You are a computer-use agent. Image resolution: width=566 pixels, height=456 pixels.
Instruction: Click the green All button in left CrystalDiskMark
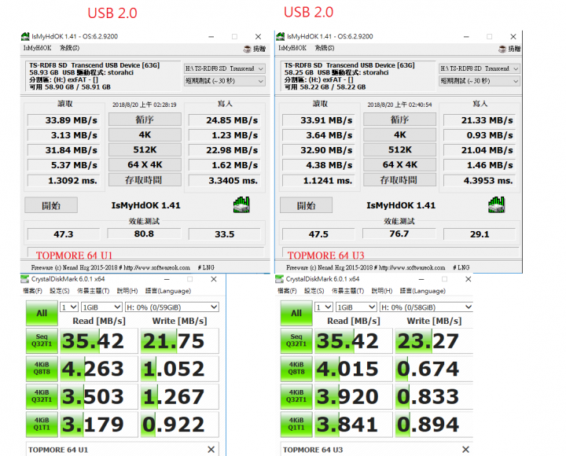[42, 313]
